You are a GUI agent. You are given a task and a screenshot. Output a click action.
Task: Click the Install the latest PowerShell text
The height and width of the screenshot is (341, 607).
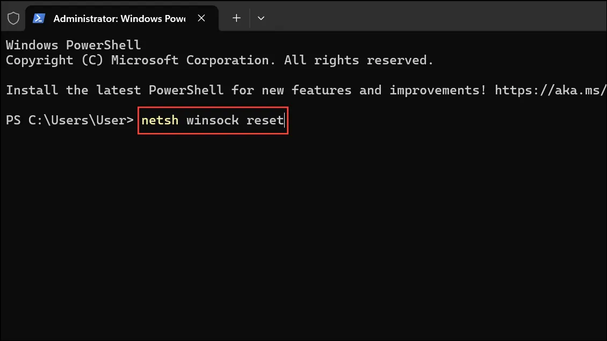tap(114, 90)
